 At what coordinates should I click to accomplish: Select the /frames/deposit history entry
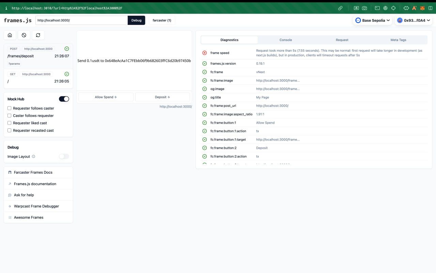point(38,56)
